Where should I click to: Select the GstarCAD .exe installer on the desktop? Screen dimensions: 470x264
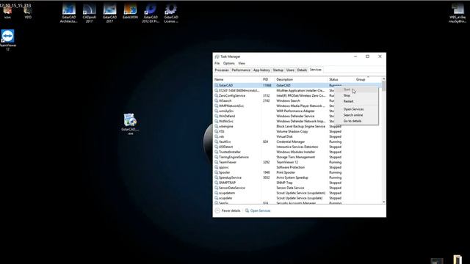pyautogui.click(x=130, y=124)
